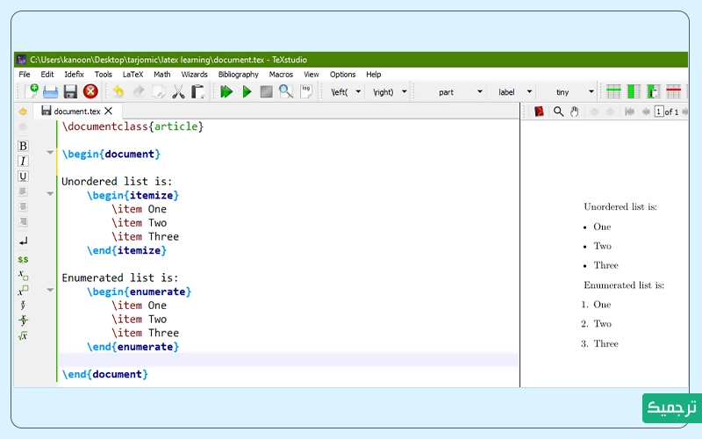This screenshot has width=702, height=439.
Task: Click the Build & View double-arrow icon
Action: tap(226, 91)
